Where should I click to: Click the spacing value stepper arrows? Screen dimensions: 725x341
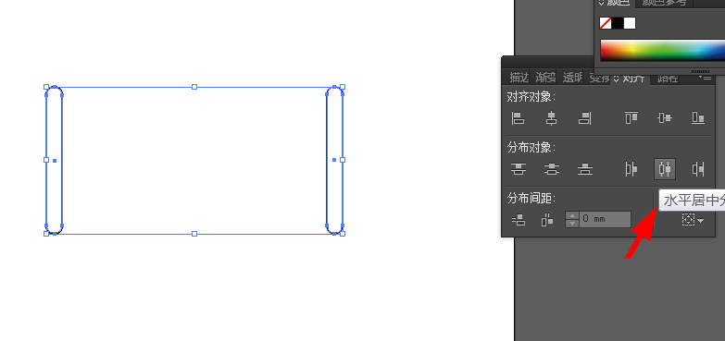click(572, 219)
